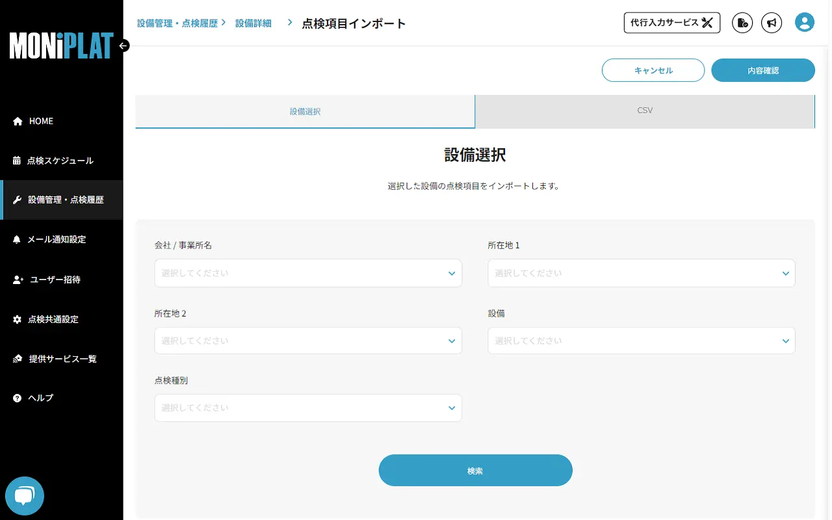832x520 pixels.
Task: Collapse the sidebar with the arrow icon
Action: point(122,45)
